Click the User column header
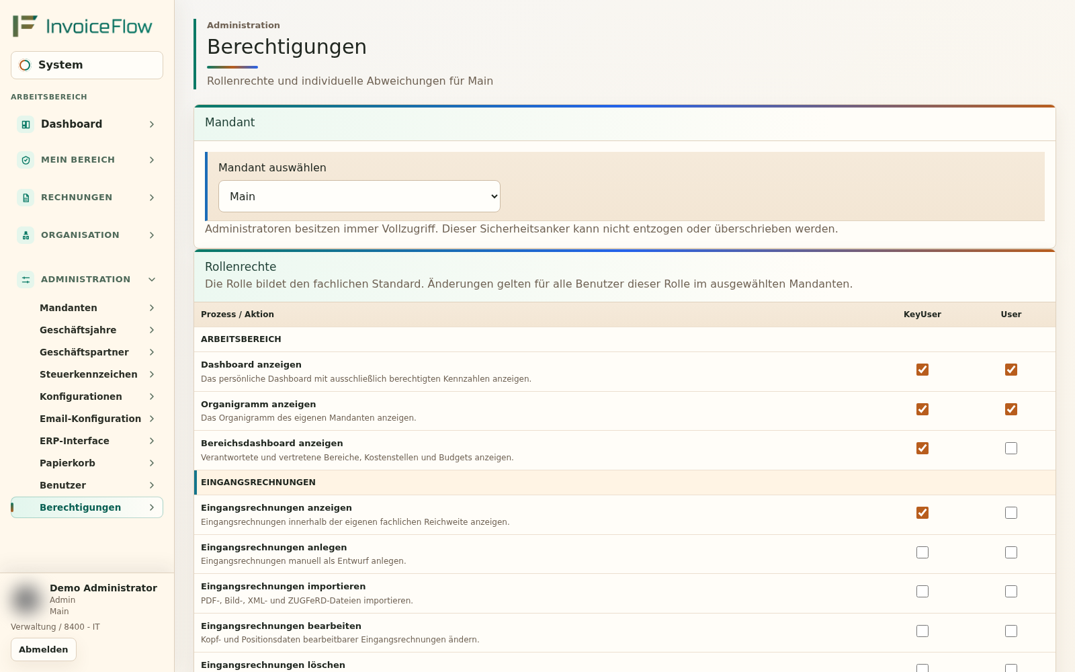 1011,314
